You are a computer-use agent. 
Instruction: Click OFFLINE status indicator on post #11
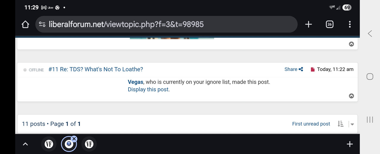[x=34, y=70]
